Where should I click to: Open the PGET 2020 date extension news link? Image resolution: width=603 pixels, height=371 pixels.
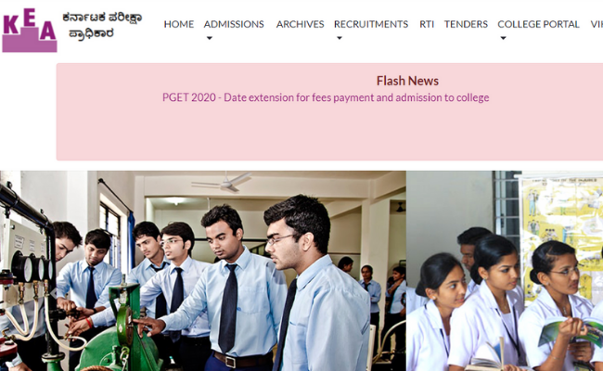[x=326, y=97]
